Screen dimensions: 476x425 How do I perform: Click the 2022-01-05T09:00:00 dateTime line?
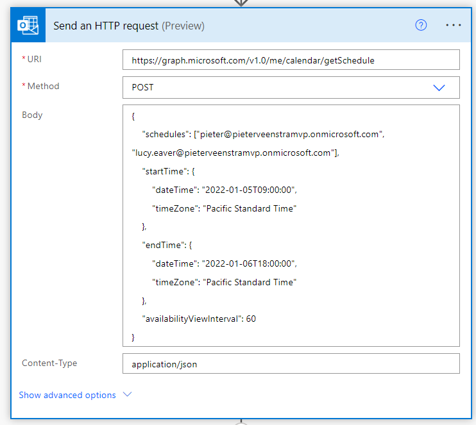coord(225,190)
